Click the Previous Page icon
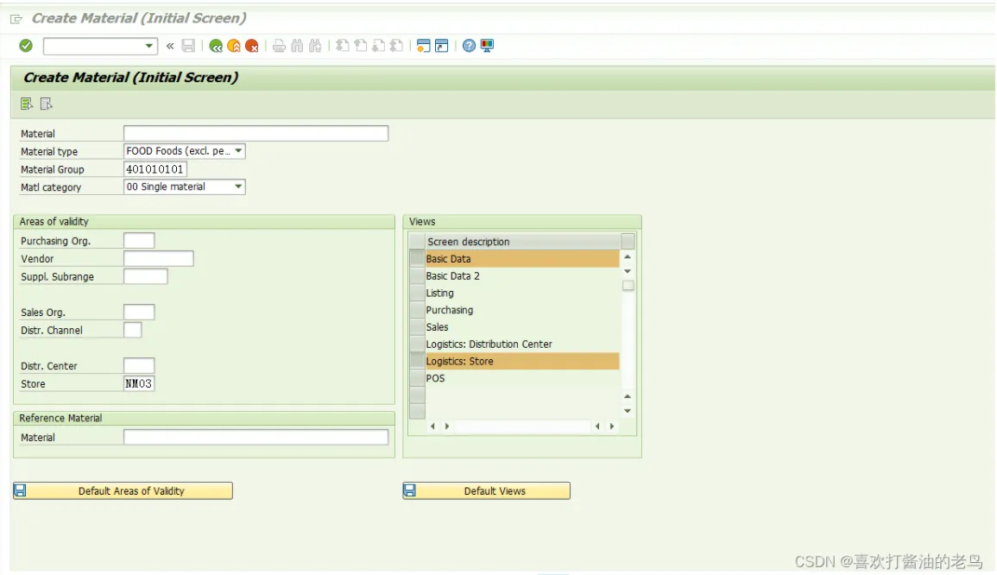 point(361,46)
